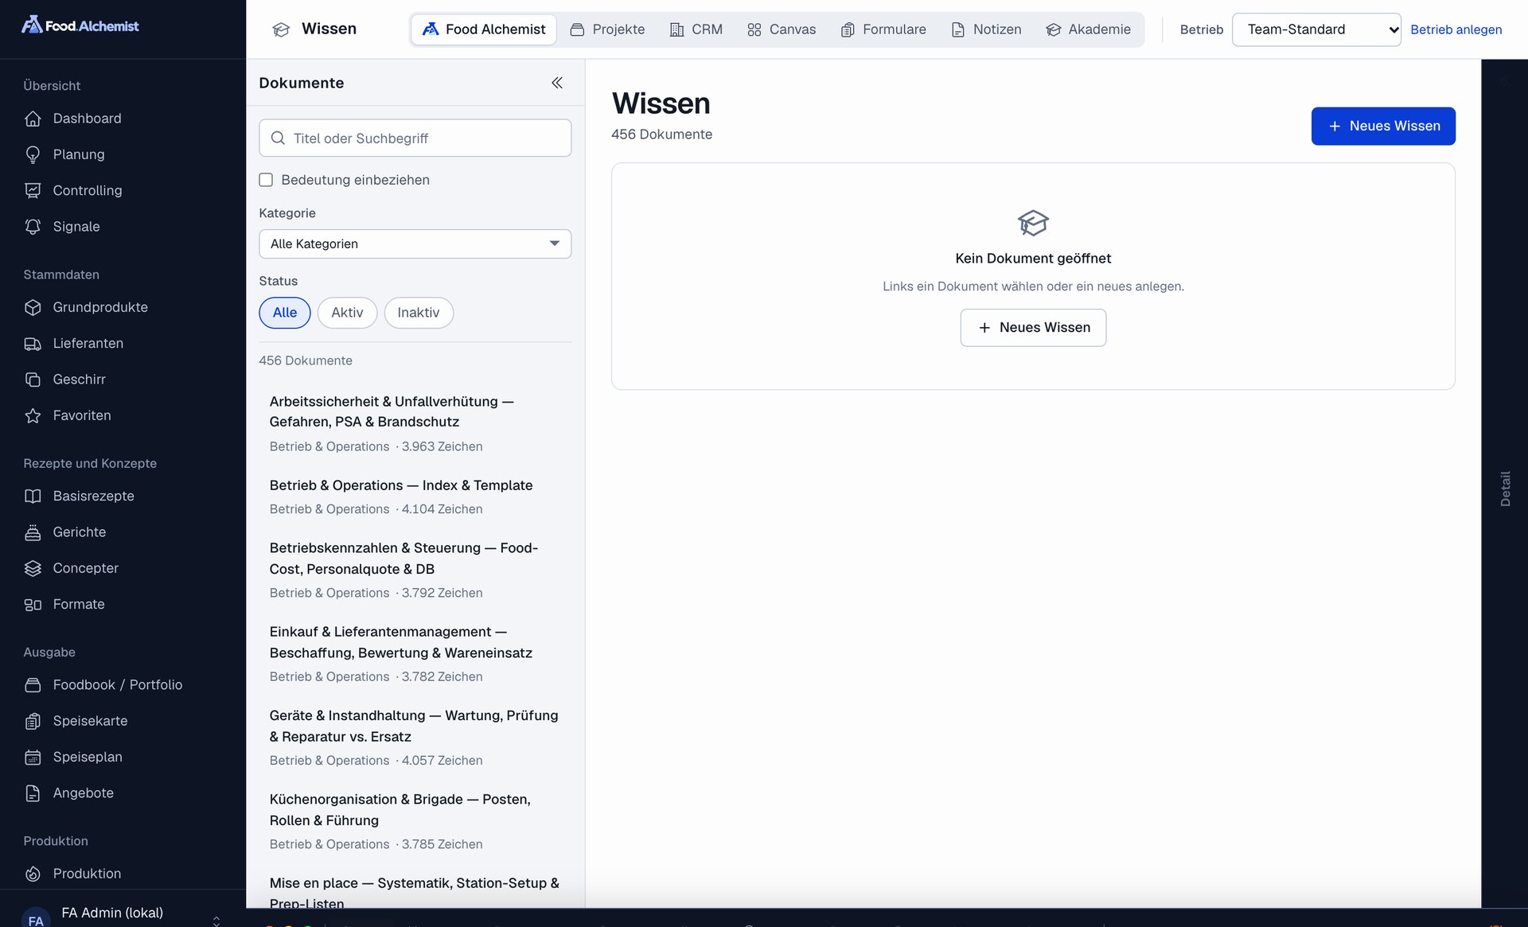Open the Alle Kategorien dropdown
This screenshot has height=927, width=1528.
[x=415, y=243]
